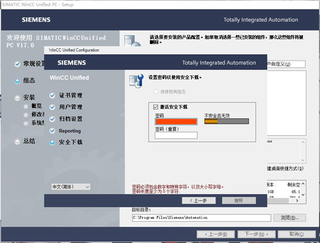Image resolution: width=320 pixels, height=243 pixels.
Task: Click the 取消(C) button in Setup window
Action: point(297,234)
